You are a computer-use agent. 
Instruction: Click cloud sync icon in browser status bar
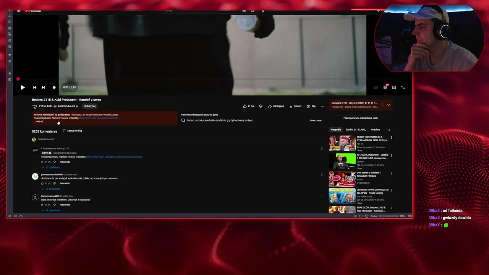[x=21, y=216]
